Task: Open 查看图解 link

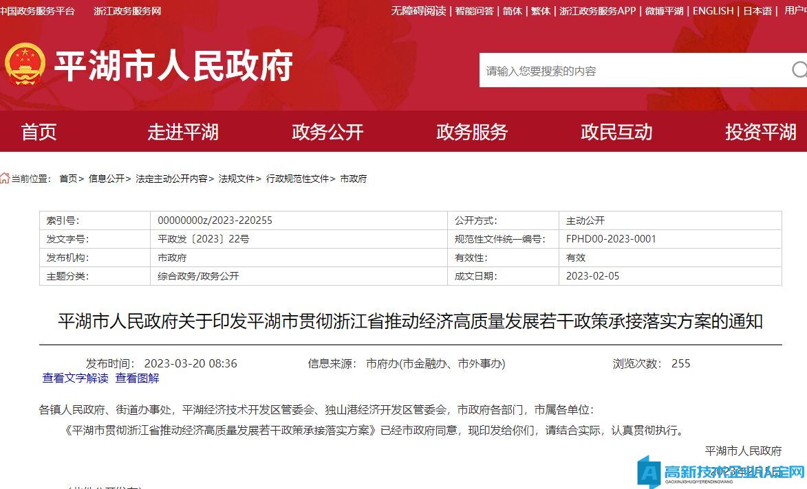Action: pyautogui.click(x=137, y=378)
